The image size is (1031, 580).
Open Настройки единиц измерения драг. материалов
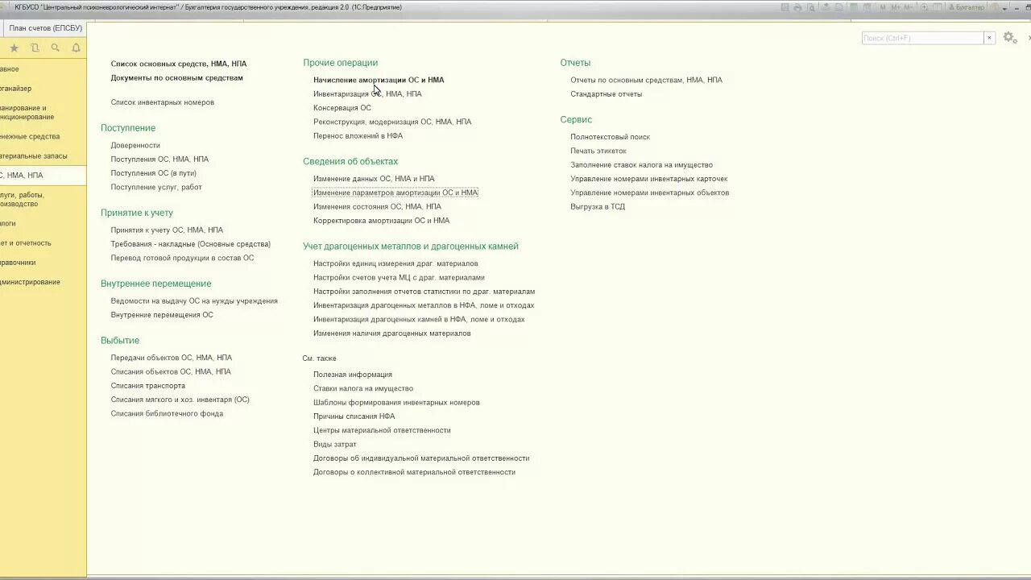(395, 263)
